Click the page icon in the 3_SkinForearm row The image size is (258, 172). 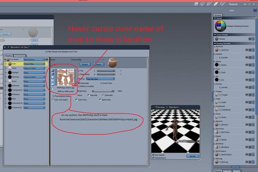253,154
